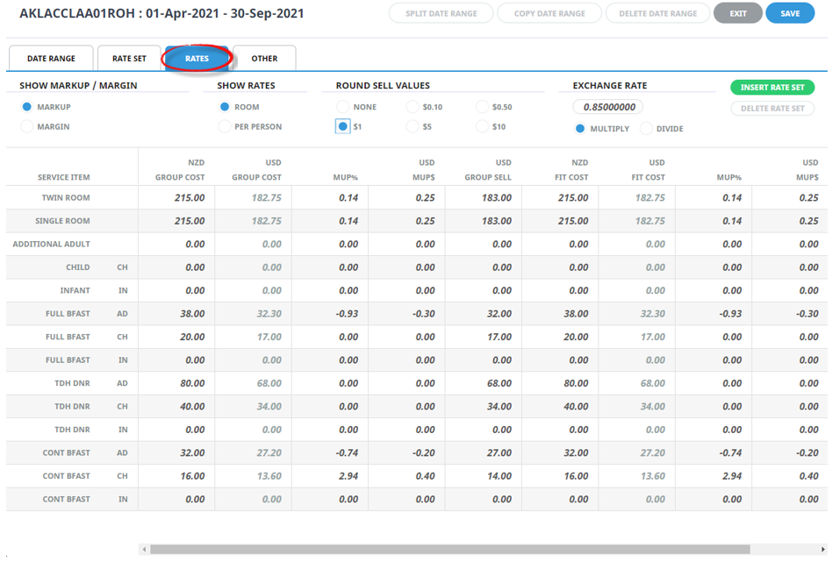Set rounding to $0.50
The width and height of the screenshot is (839, 562).
(x=482, y=107)
